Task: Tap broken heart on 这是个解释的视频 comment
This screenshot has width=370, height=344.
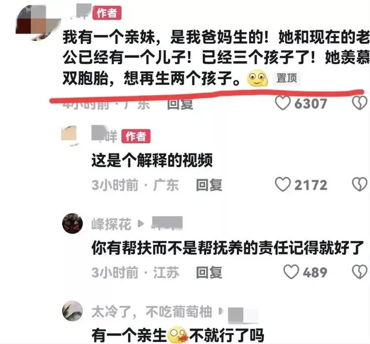Action: (x=359, y=185)
